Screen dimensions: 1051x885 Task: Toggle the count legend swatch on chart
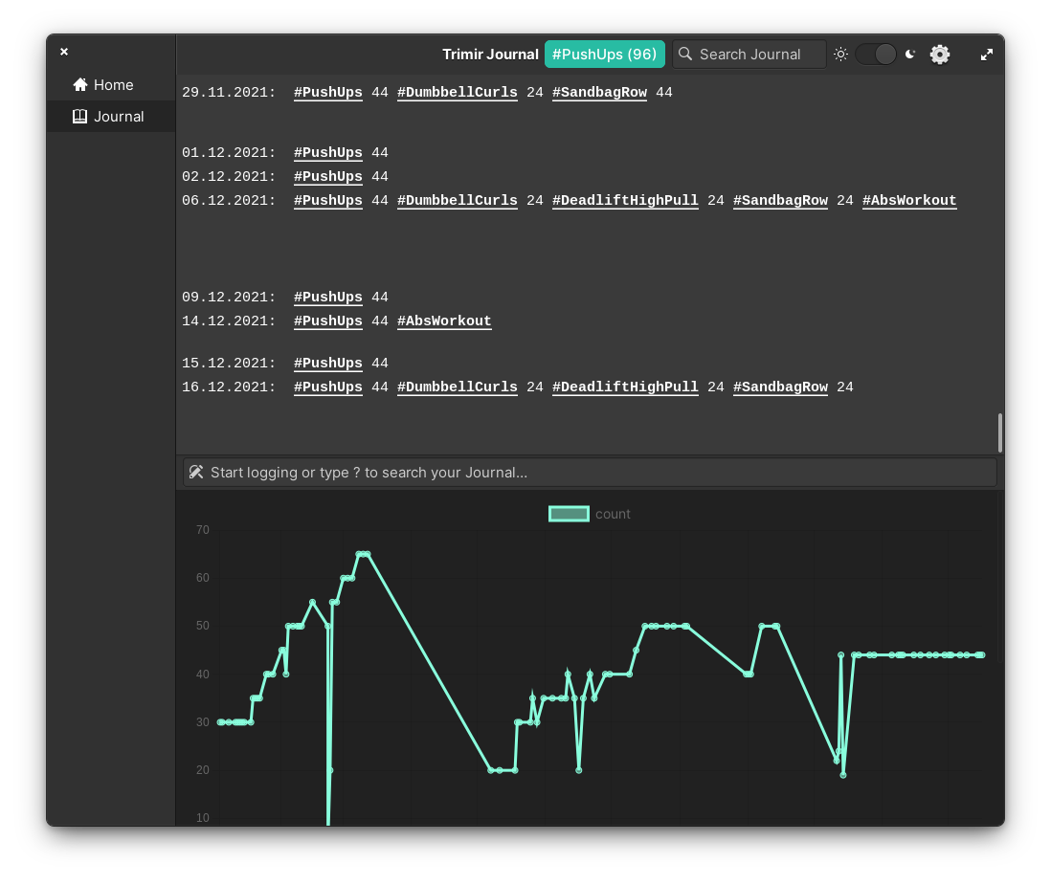click(570, 514)
